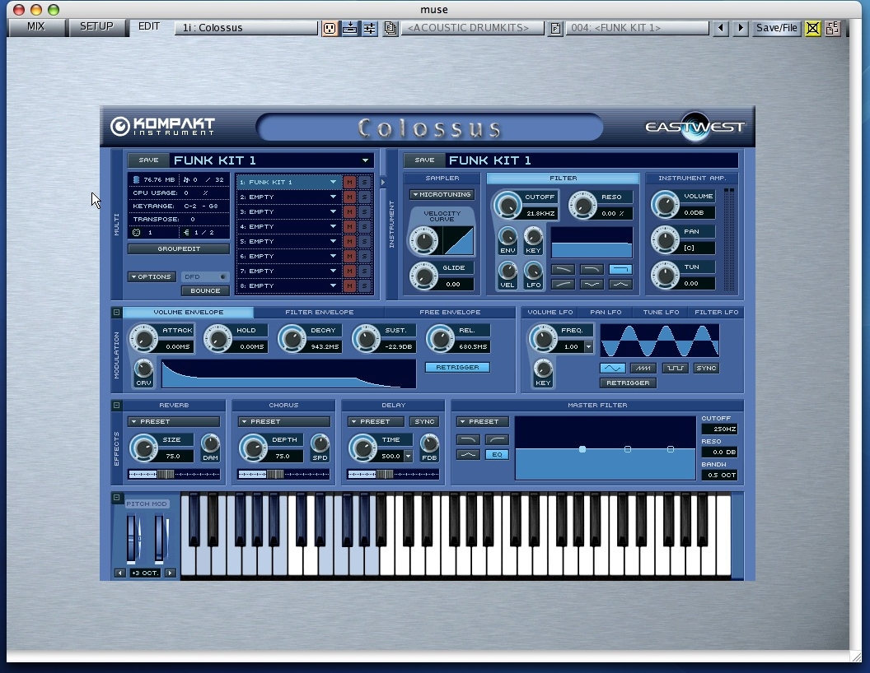Mute slot 2 Empty

pos(349,197)
